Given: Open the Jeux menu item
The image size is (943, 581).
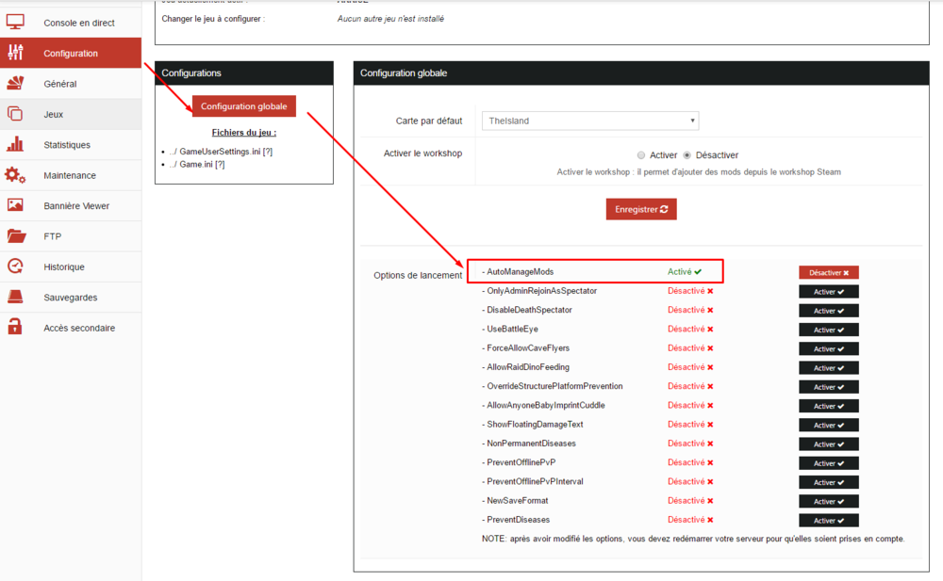Looking at the screenshot, I should 54,114.
